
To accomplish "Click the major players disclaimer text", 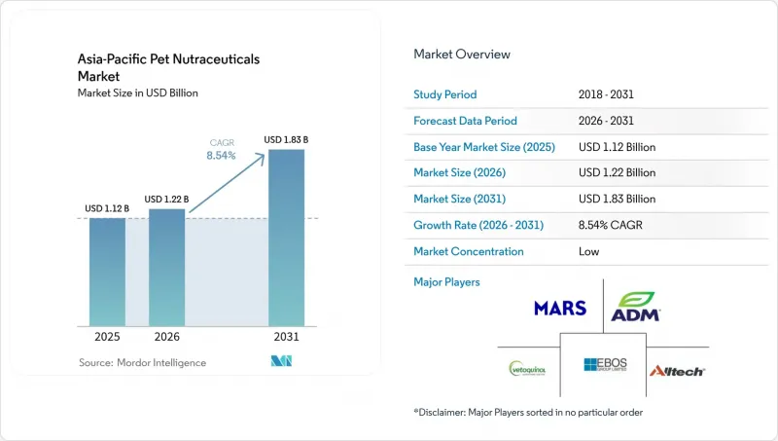I will pos(528,412).
